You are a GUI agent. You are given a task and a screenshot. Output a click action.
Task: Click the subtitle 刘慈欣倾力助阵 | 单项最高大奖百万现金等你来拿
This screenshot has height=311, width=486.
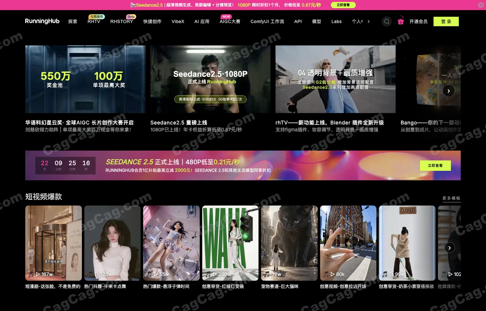(x=78, y=130)
